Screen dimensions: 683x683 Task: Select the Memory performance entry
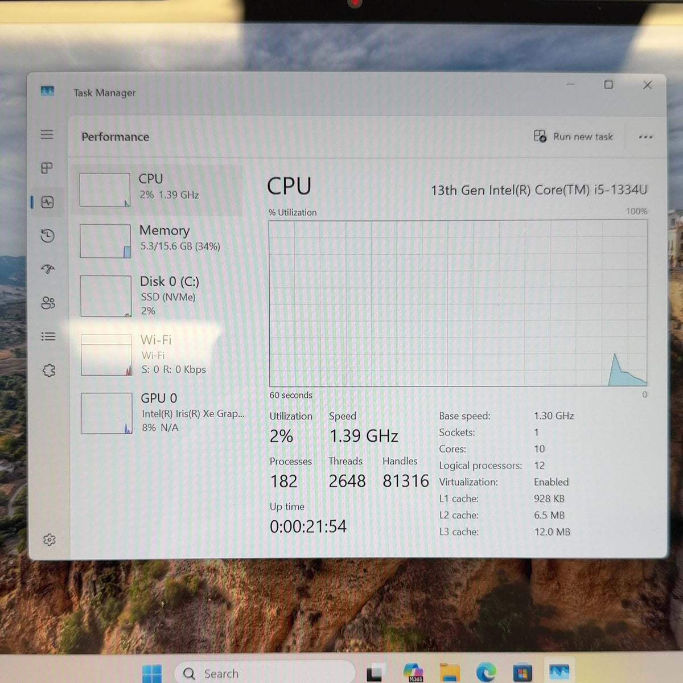pyautogui.click(x=159, y=241)
